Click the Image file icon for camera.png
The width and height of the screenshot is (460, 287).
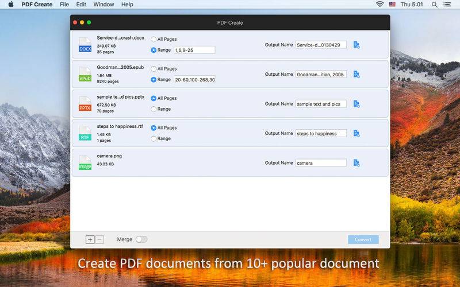tap(85, 163)
